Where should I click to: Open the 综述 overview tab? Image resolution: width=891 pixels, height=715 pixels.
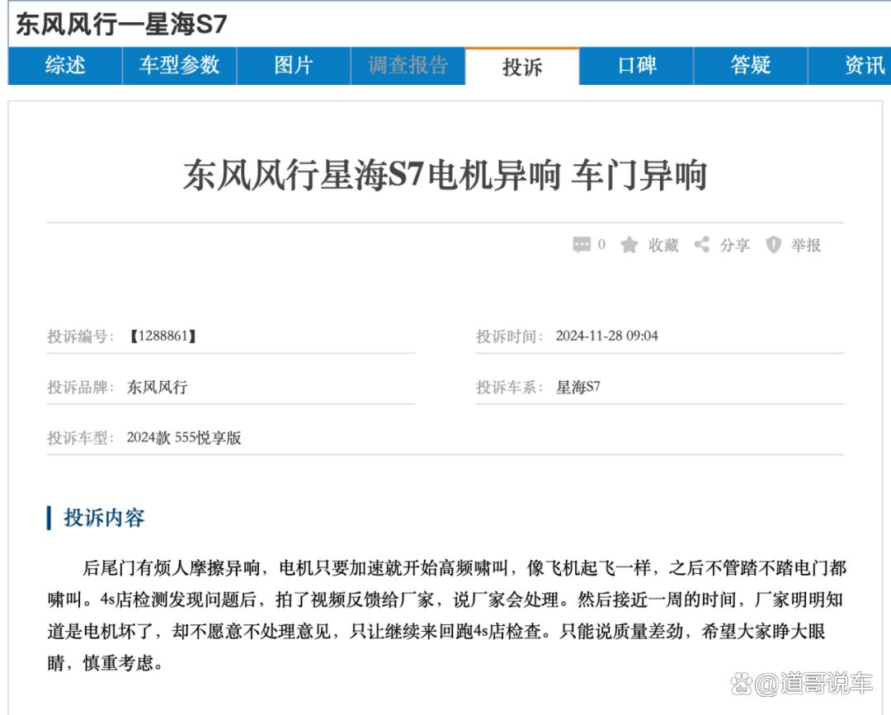65,66
